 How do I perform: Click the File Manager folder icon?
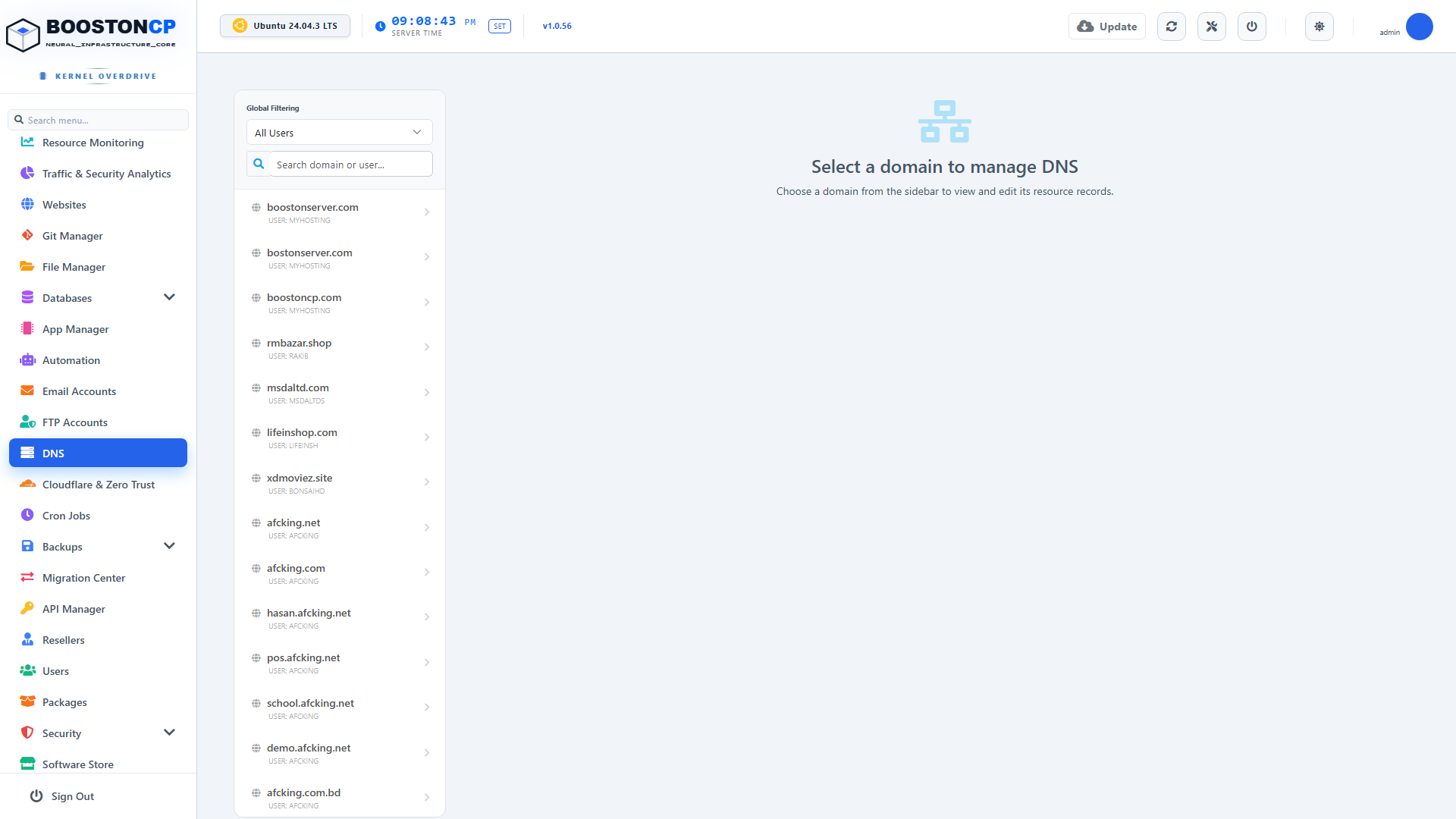[27, 267]
